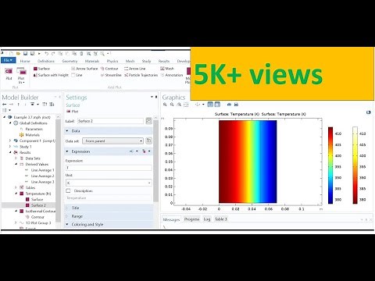This screenshot has width=375, height=281.
Task: Add a Surface plot from ribbon
Action: click(x=41, y=69)
